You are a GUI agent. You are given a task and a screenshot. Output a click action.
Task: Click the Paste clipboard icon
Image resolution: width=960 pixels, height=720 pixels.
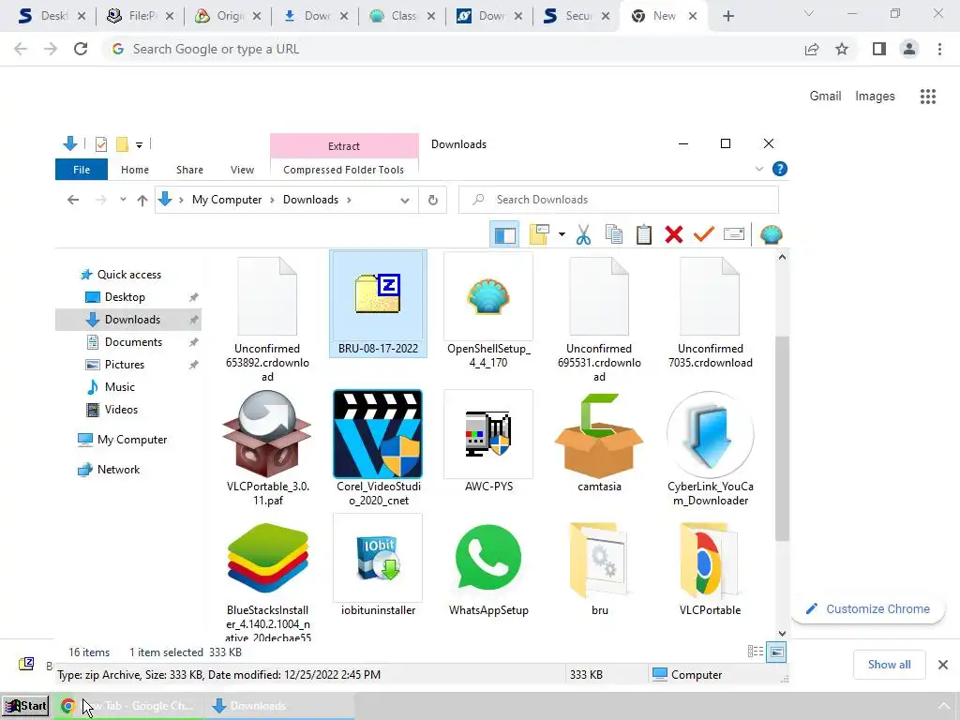pos(643,234)
